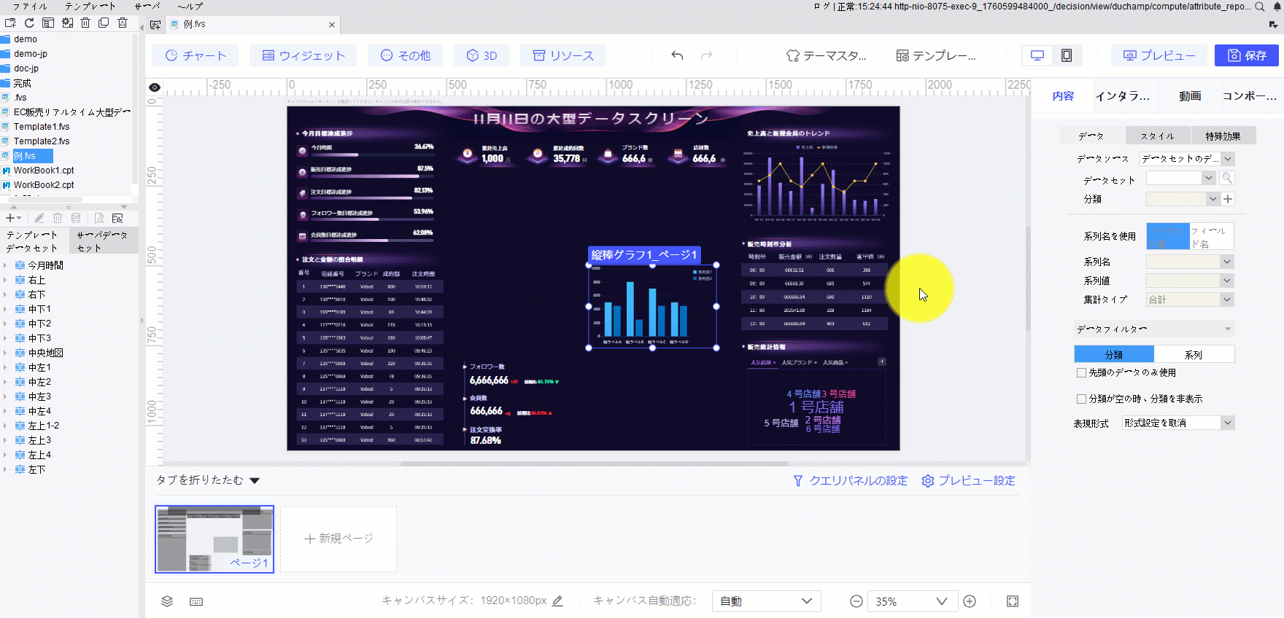Click the ウィジェット button
This screenshot has width=1284, height=618.
tap(303, 55)
